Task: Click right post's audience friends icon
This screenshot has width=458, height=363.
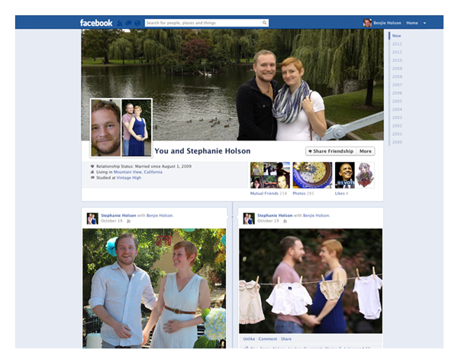Action: 285,221
